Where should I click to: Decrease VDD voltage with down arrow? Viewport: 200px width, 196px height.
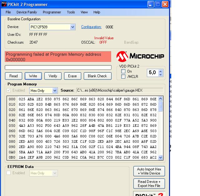pos(161,75)
